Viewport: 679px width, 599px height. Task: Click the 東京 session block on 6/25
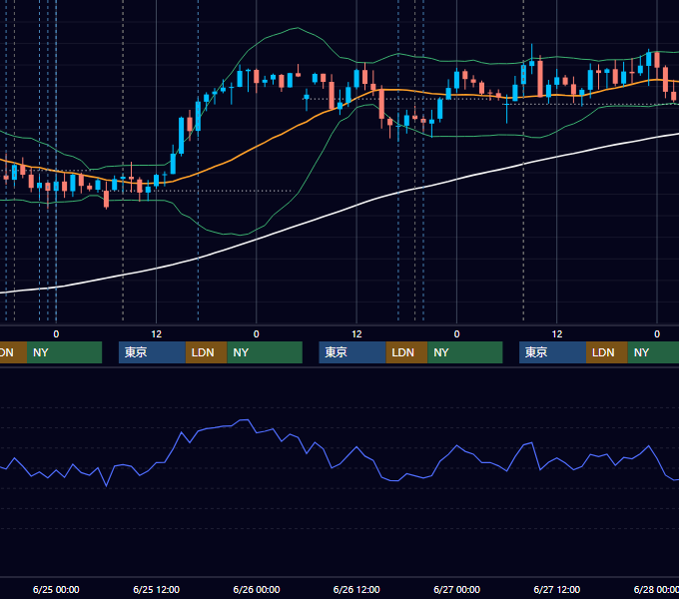pos(152,352)
